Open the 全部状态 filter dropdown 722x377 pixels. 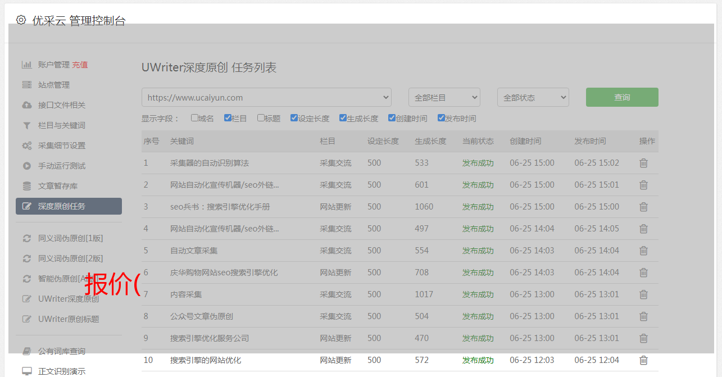point(533,97)
